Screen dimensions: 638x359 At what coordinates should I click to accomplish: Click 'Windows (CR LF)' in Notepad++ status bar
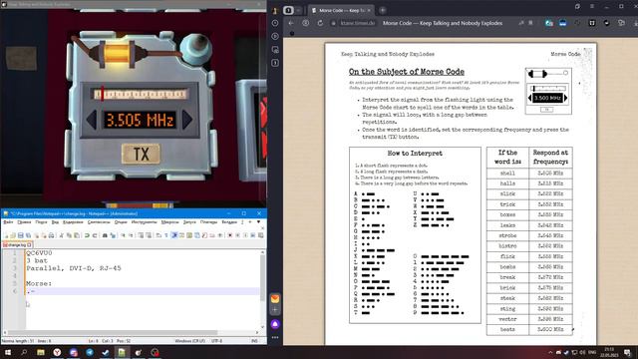(189, 341)
